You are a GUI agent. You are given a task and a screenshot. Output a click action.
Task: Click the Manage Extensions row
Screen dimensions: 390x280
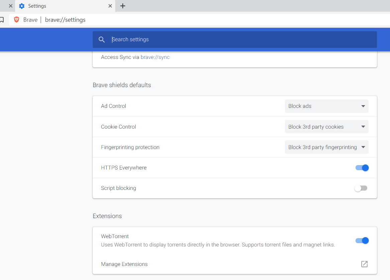(x=234, y=264)
